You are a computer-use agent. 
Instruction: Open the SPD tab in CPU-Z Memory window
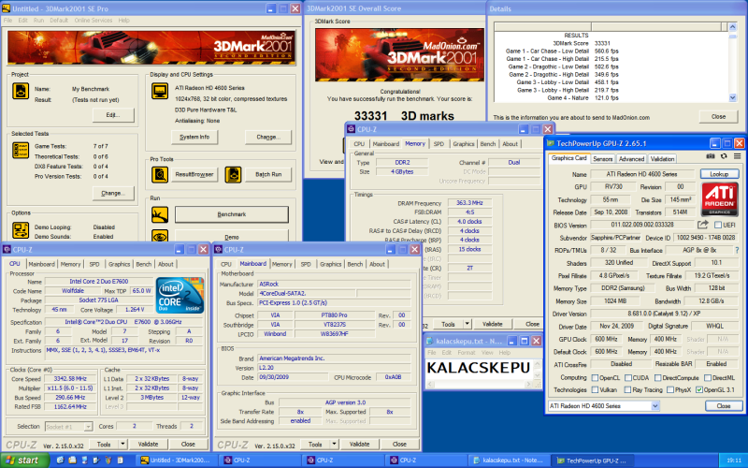(x=439, y=144)
